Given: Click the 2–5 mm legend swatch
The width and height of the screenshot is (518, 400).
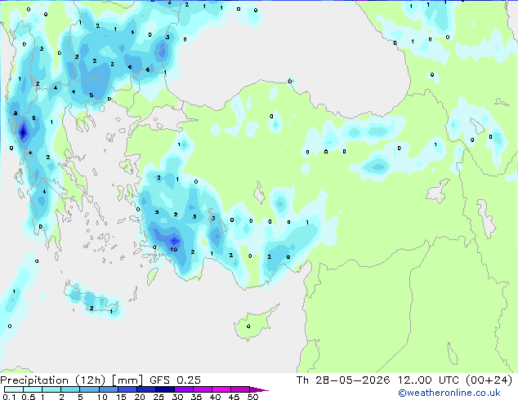Looking at the screenshot, I should pos(70,389).
